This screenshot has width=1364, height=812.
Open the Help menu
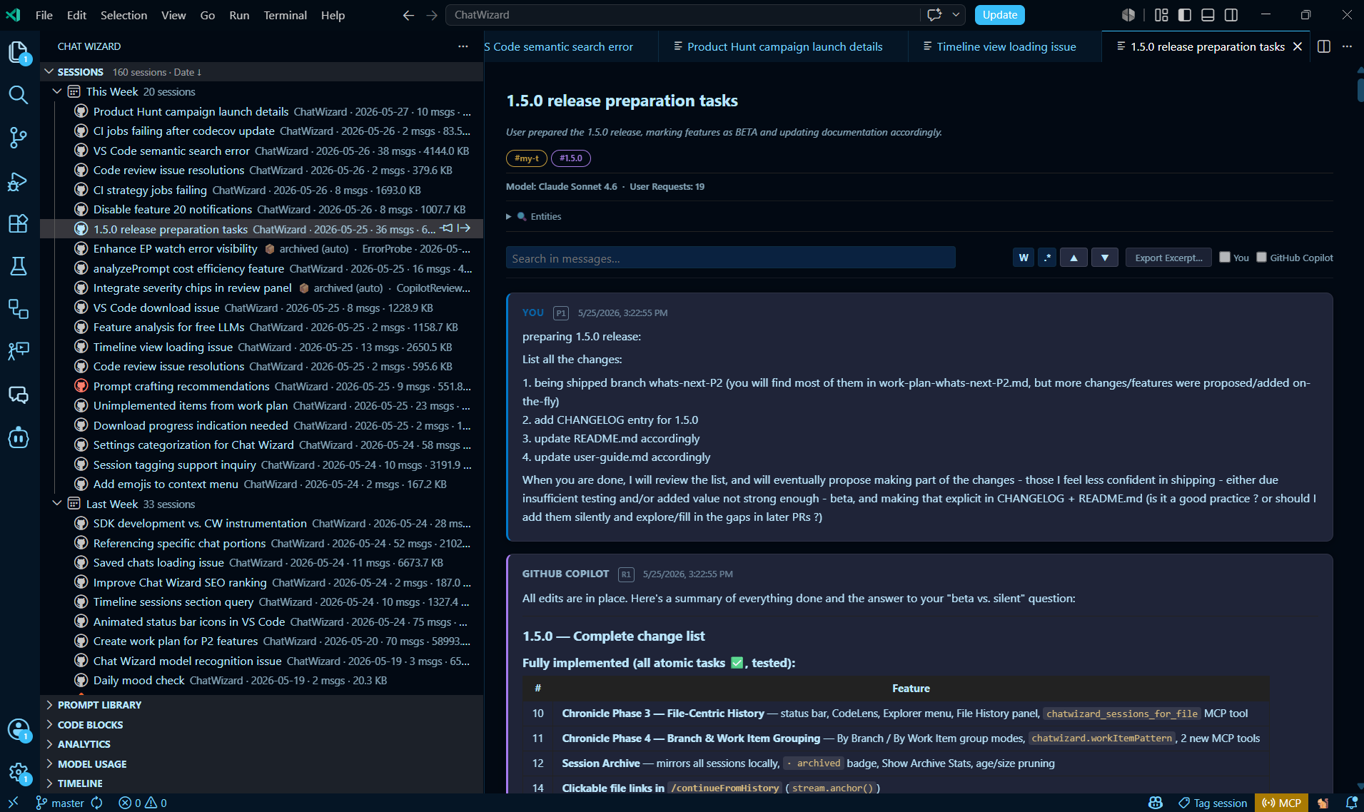tap(333, 15)
